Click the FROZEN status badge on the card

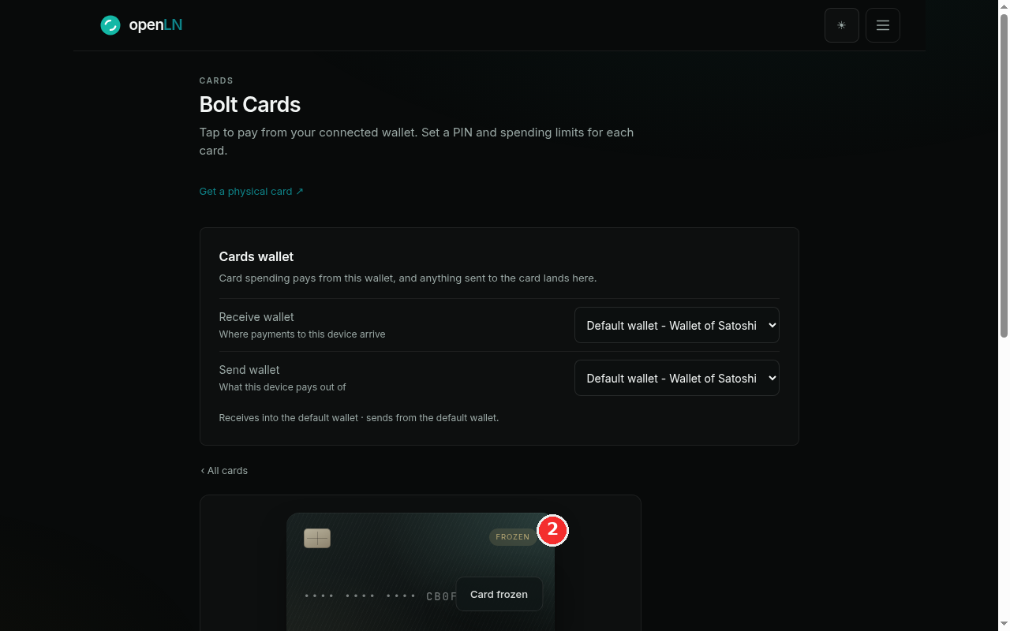pos(513,537)
